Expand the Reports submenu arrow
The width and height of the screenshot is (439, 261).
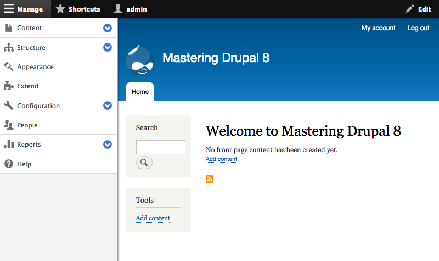108,145
